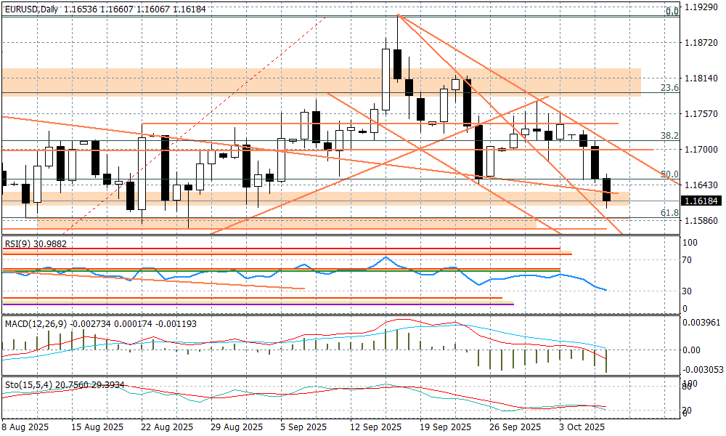Select the upper orange resistance zone rectangle

tap(319, 81)
